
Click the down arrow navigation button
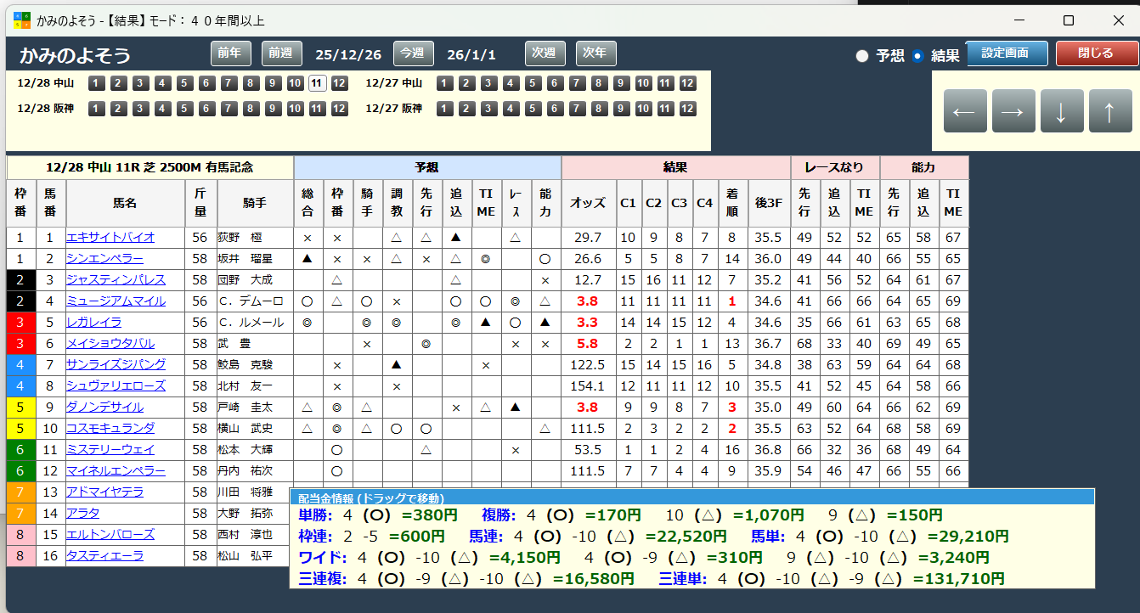1062,111
